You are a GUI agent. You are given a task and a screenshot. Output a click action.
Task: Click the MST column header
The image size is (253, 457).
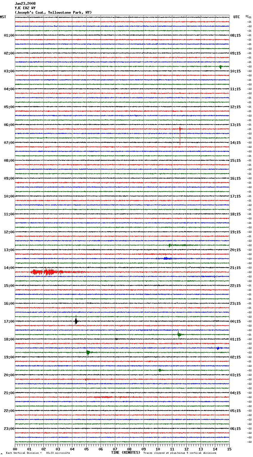pos(3,17)
